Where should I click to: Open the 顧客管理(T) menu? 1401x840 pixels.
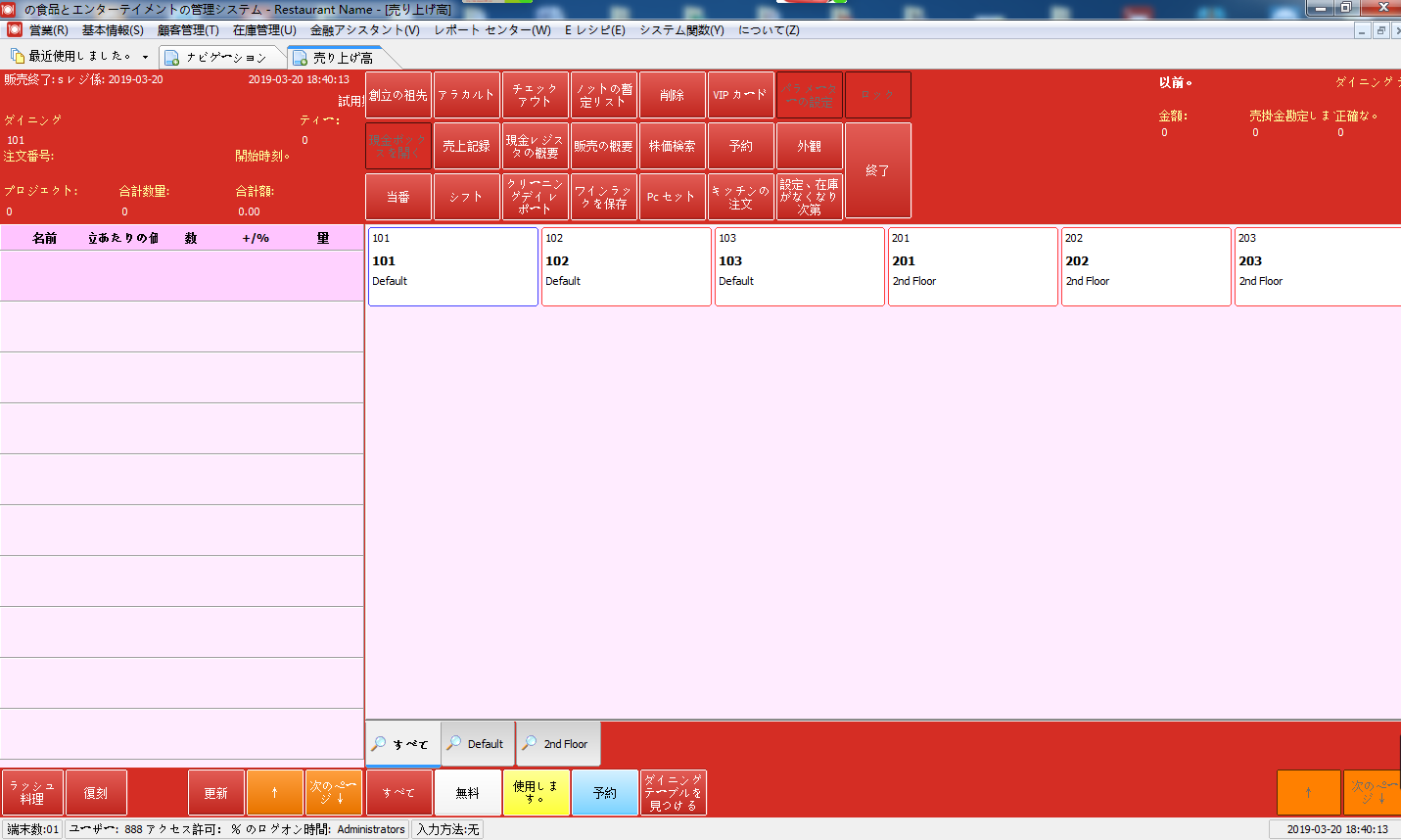click(x=188, y=30)
